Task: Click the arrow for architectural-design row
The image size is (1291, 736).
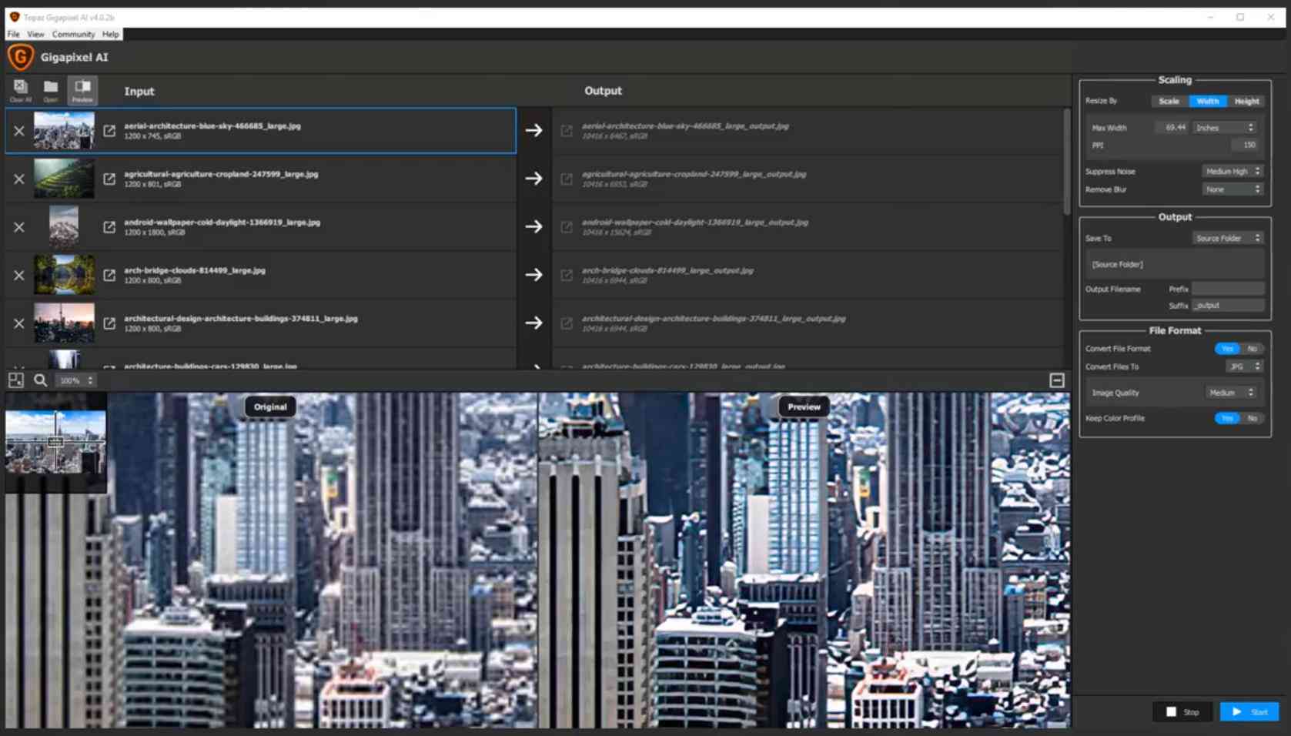Action: point(533,323)
